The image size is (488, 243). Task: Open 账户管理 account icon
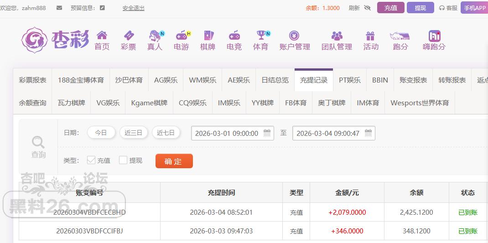click(294, 36)
